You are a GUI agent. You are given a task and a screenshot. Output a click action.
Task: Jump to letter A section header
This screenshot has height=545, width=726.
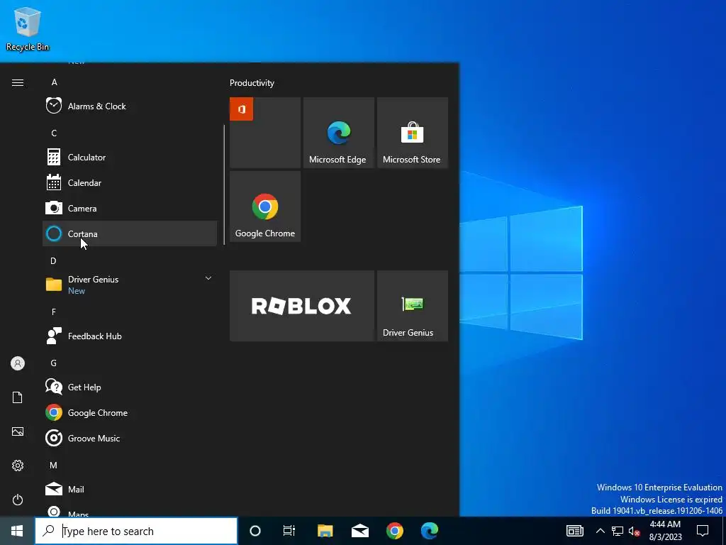tap(54, 82)
